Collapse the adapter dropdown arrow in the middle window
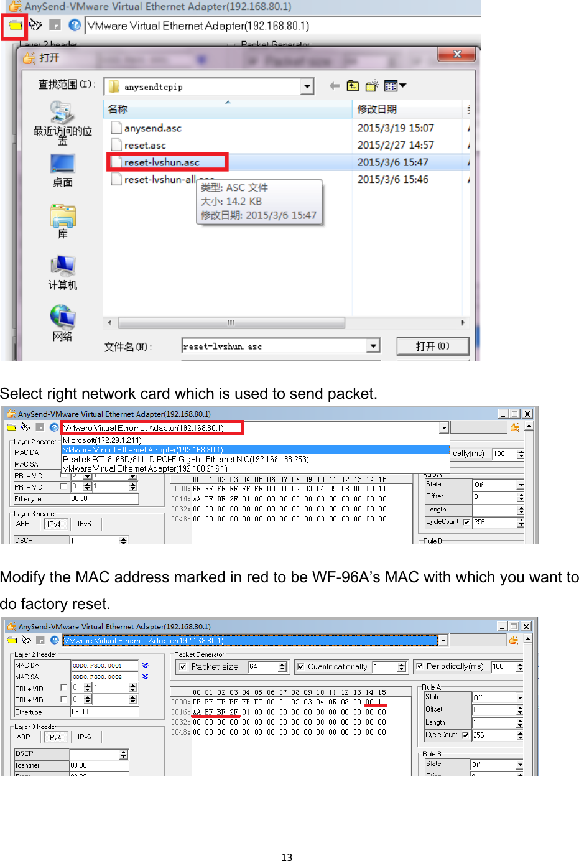The width and height of the screenshot is (579, 861). [444, 428]
